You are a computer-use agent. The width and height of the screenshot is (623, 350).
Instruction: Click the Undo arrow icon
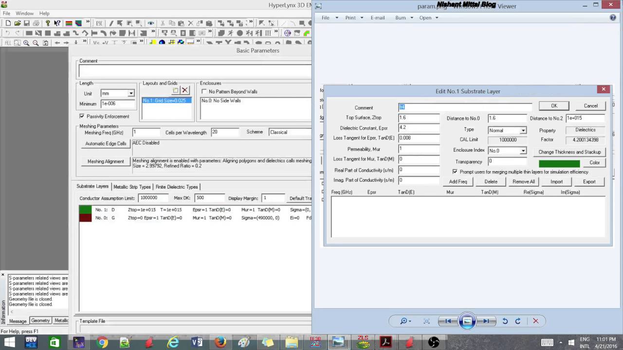(8, 33)
